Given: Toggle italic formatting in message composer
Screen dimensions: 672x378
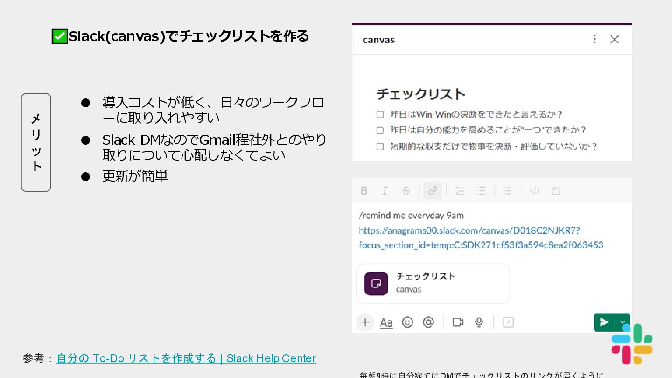Looking at the screenshot, I should pos(385,190).
